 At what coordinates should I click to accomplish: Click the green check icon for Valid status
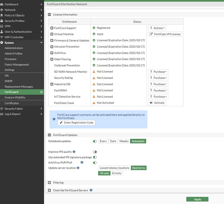(x=94, y=34)
